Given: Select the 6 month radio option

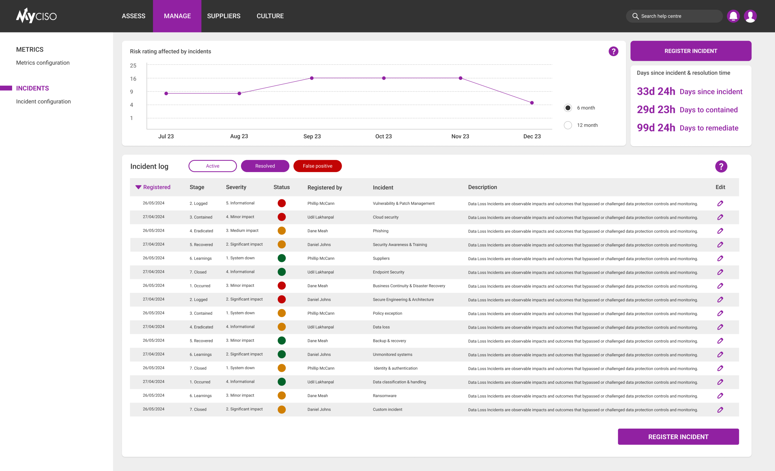Looking at the screenshot, I should [568, 108].
